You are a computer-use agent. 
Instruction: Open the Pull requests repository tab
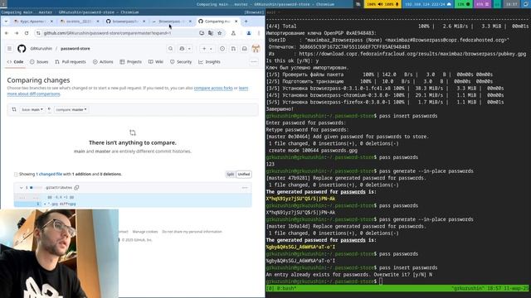(x=71, y=62)
